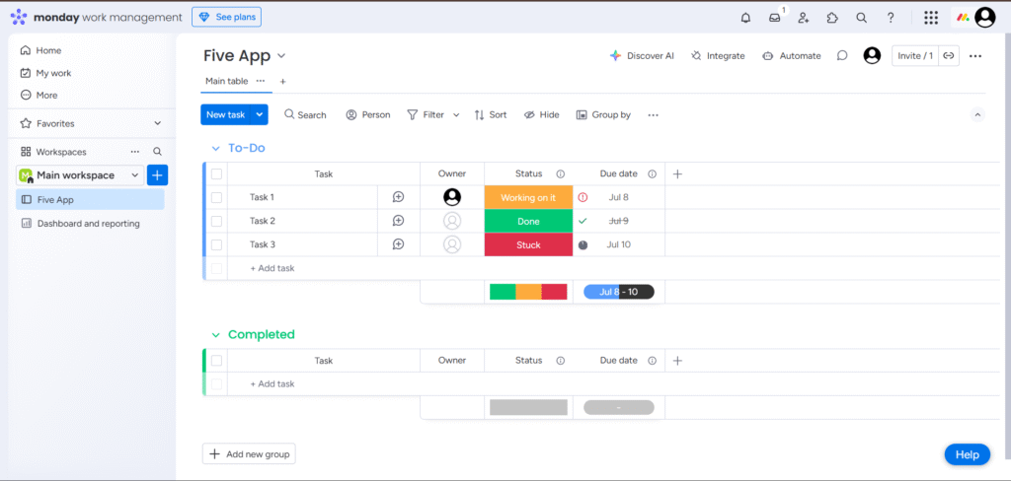Open the Main workspace selector

click(x=80, y=175)
